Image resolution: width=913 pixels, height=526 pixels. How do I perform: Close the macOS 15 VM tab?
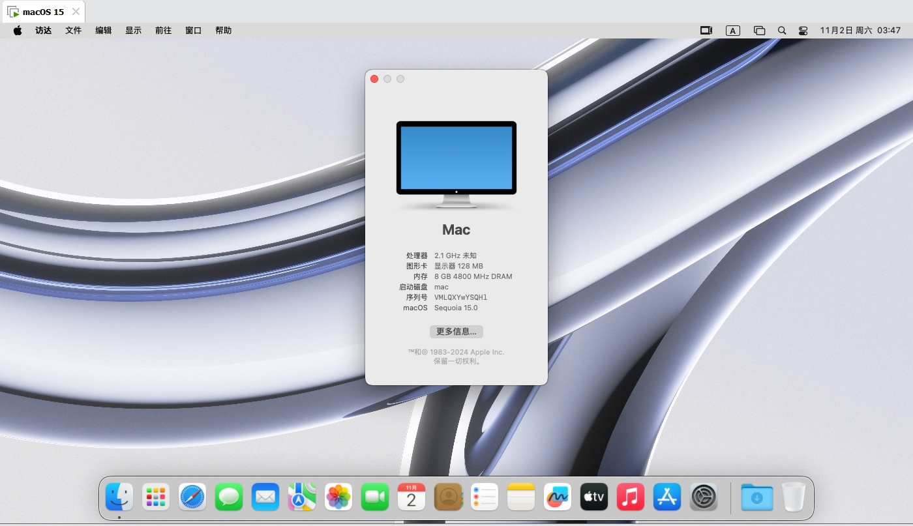pos(76,12)
